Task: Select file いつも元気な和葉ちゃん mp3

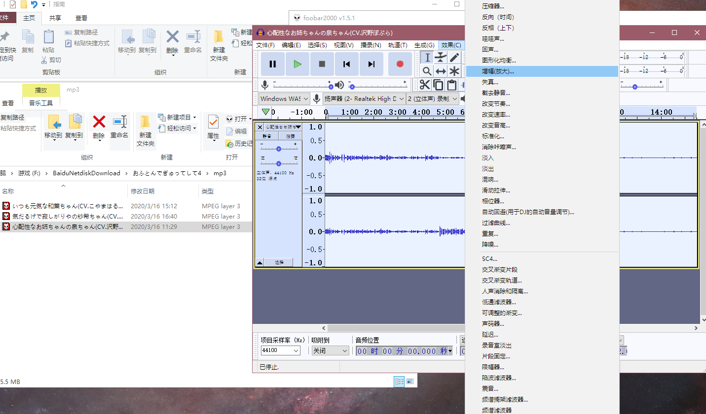Action: coord(68,206)
